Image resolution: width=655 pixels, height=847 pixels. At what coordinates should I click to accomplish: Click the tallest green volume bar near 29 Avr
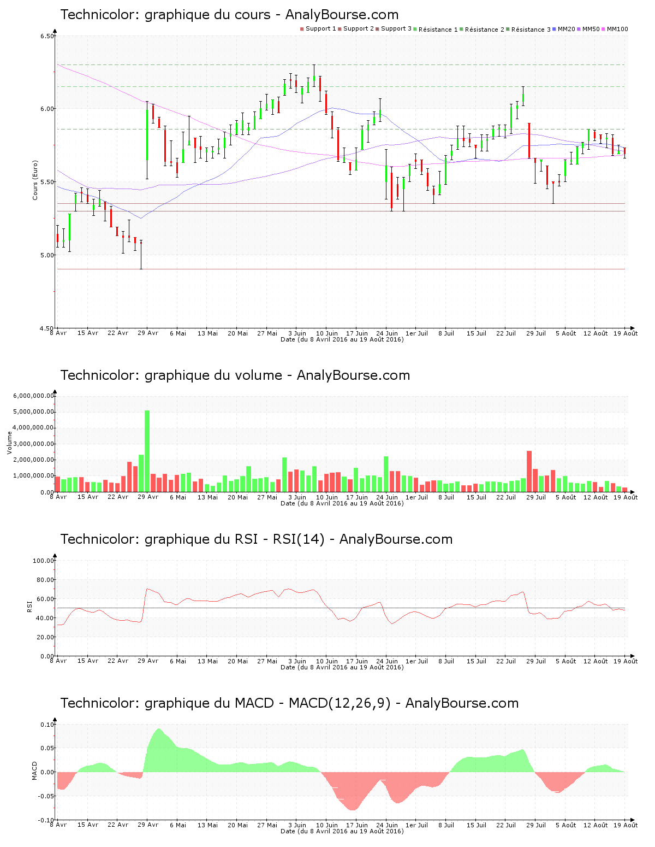click(147, 451)
